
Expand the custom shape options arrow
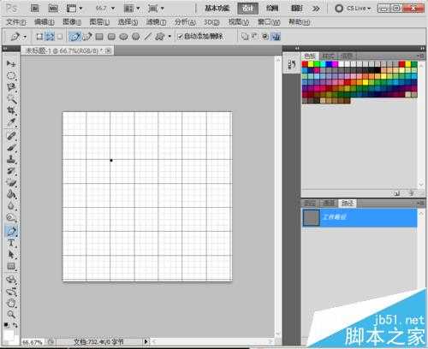coord(169,37)
